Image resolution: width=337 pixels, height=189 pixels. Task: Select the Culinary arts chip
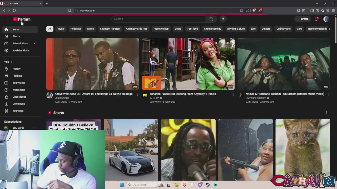click(284, 29)
